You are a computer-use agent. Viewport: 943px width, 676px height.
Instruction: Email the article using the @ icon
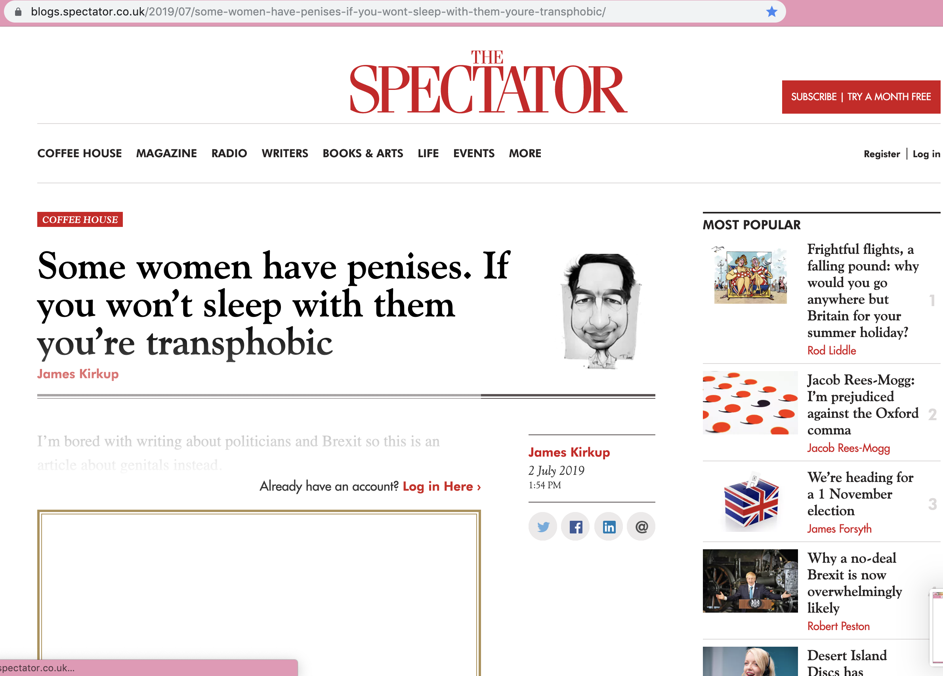point(641,526)
